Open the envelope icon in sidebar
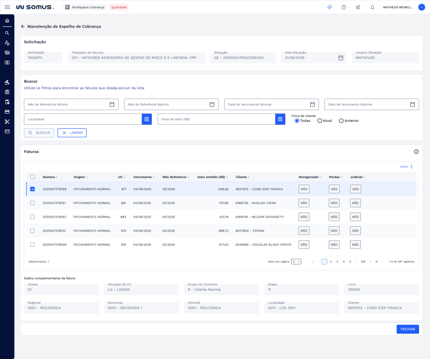The width and height of the screenshot is (430, 359). coord(7,132)
